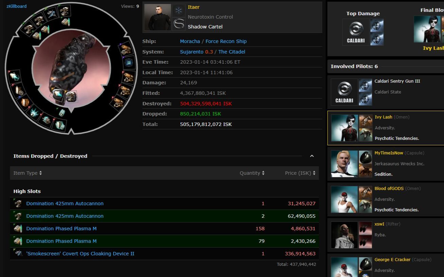Open Ivy Lash link in involved pilots list

coord(383,117)
